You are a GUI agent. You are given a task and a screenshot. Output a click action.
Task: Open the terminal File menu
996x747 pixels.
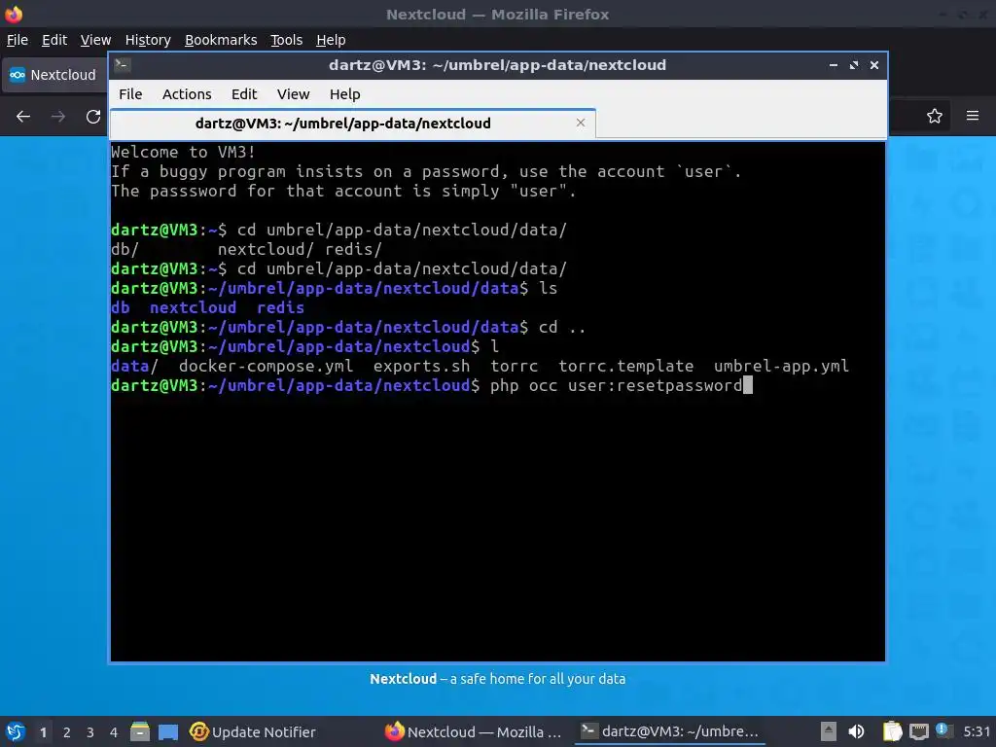pos(130,94)
